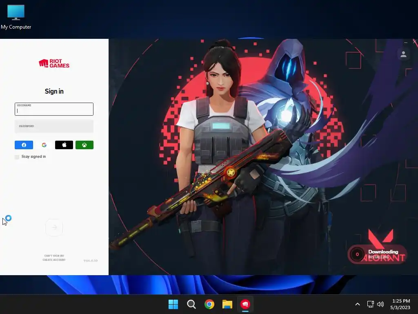Click the Riot Games logo
Screen dimensions: 418x314
pyautogui.click(x=54, y=63)
